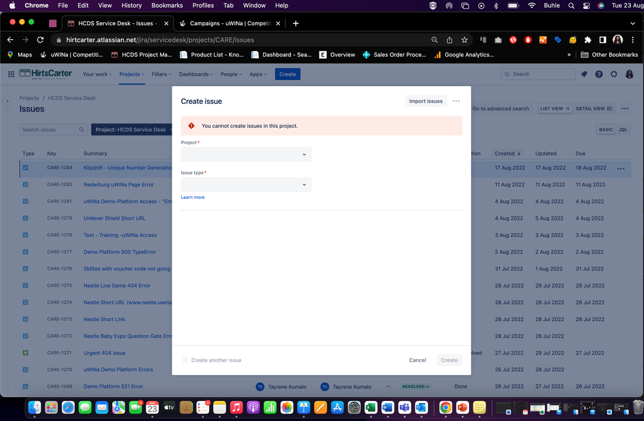Open the Project dropdown in the dialog
Viewport: 644px width, 421px height.
(x=246, y=154)
